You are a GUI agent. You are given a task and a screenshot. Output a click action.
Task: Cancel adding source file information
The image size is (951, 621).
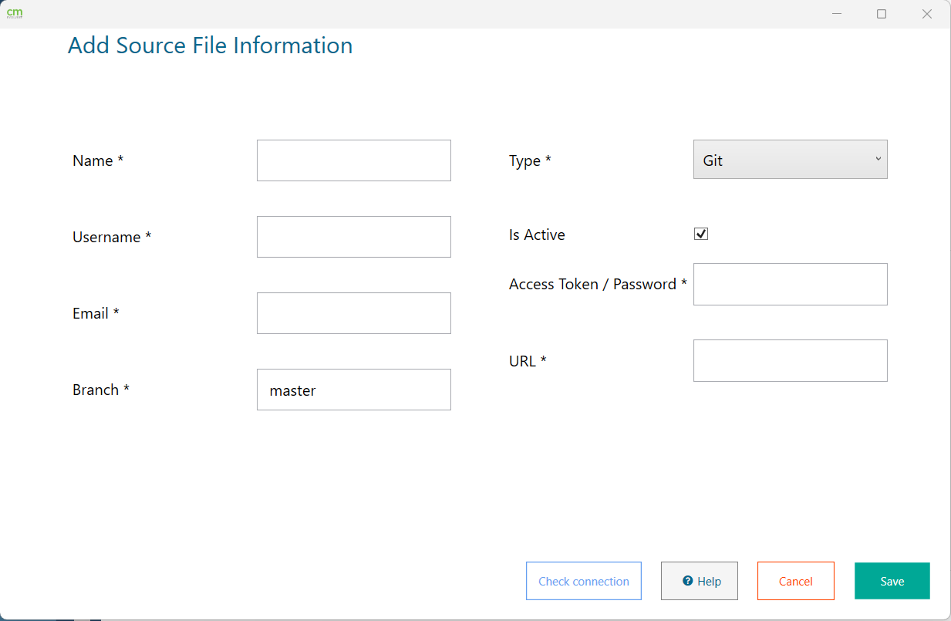[x=796, y=581]
